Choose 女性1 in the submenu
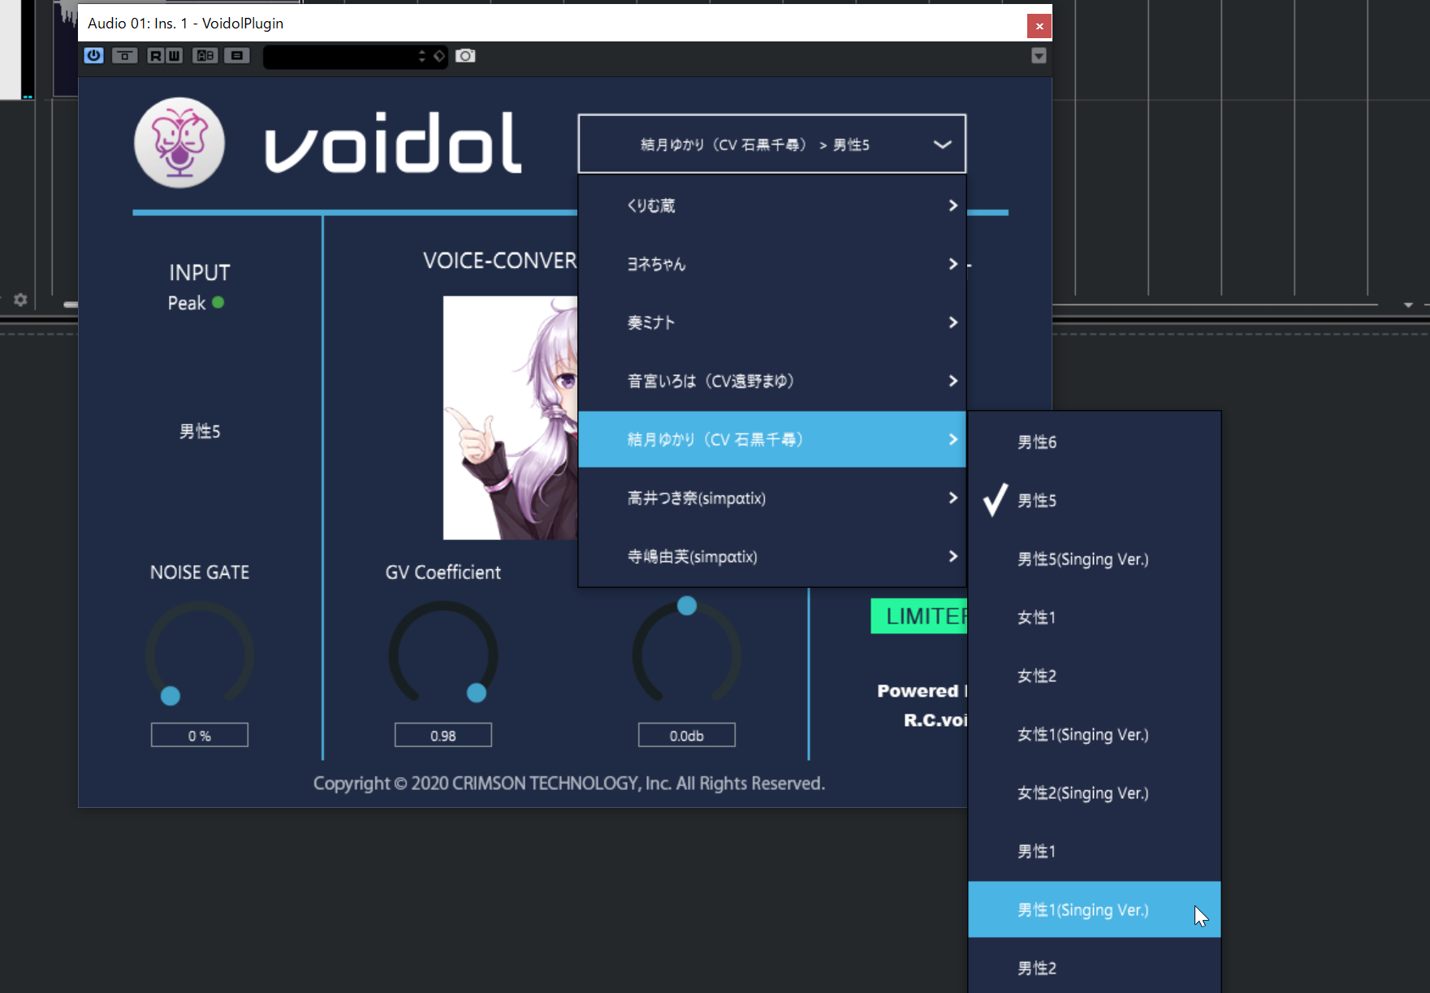 1095,617
